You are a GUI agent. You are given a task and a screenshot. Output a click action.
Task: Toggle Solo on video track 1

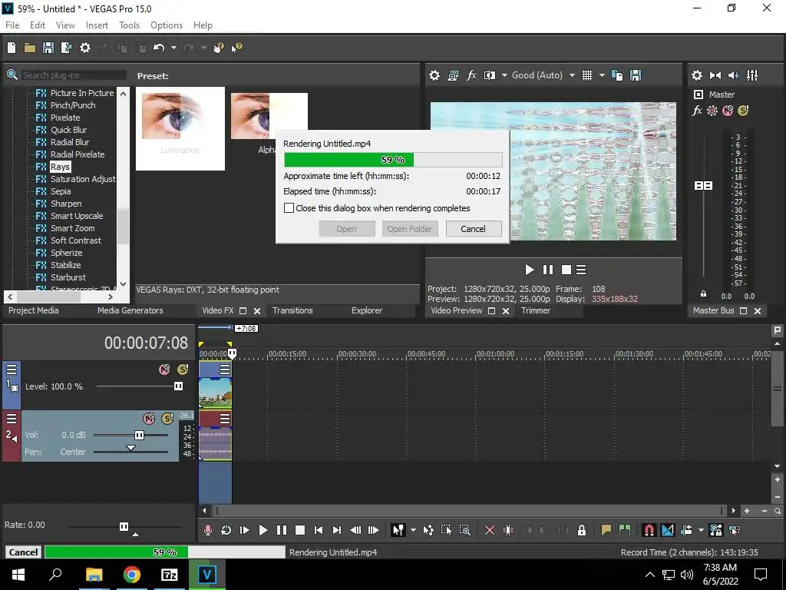[x=183, y=370]
